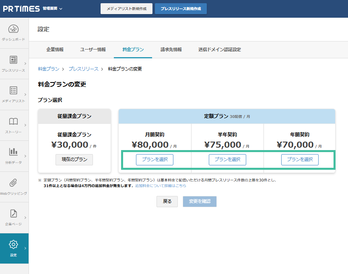Open the Dashboard gauge icon in sidebar
Screen dimensions: 348x274
click(x=13, y=29)
